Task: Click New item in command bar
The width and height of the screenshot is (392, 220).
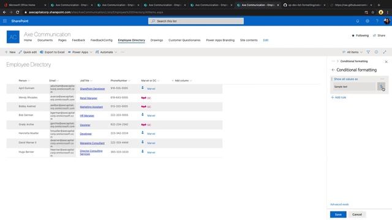Action: 10,52
